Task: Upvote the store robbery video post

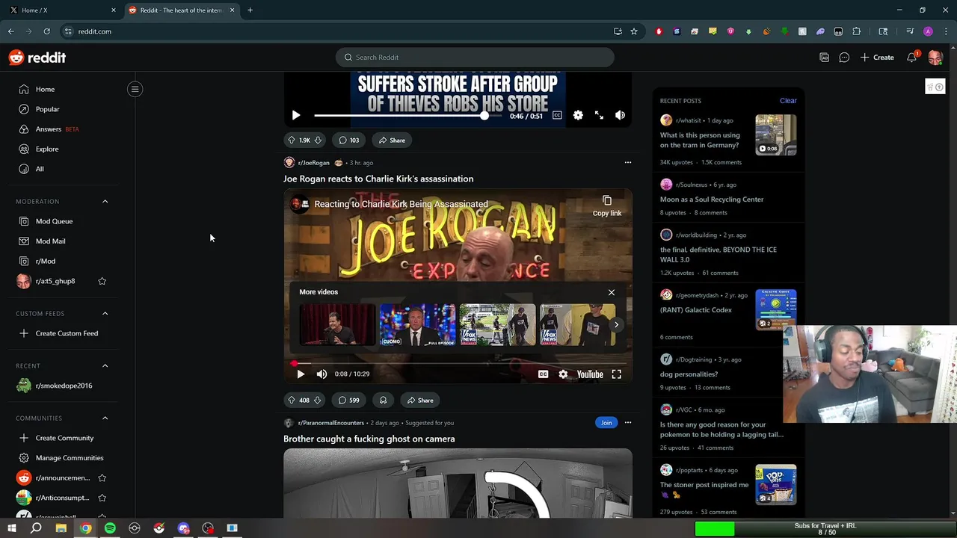Action: coord(292,140)
